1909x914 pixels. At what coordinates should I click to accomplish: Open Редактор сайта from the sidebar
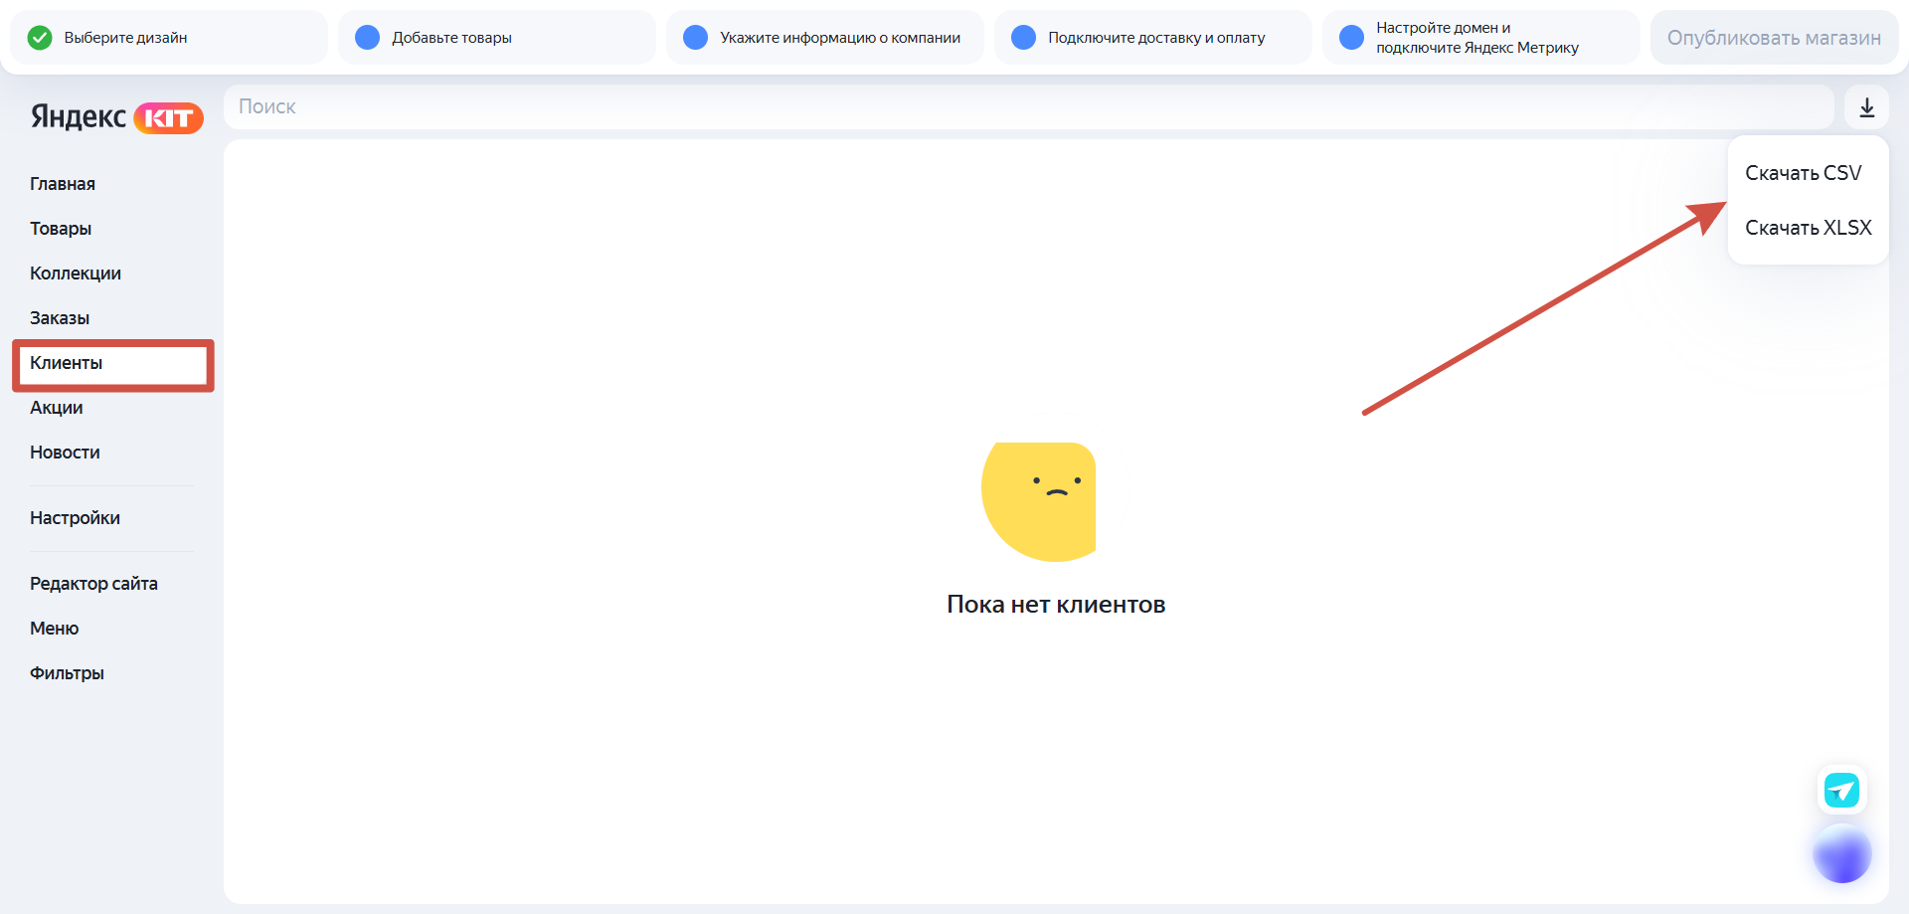(x=93, y=584)
